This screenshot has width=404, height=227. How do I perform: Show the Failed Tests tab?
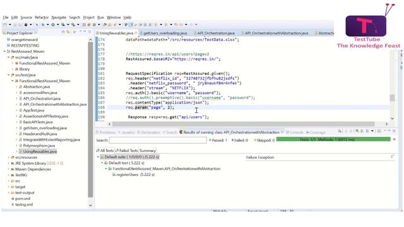(126, 151)
